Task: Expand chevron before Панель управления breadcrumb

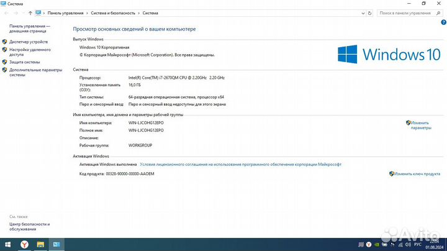Action: (44, 13)
